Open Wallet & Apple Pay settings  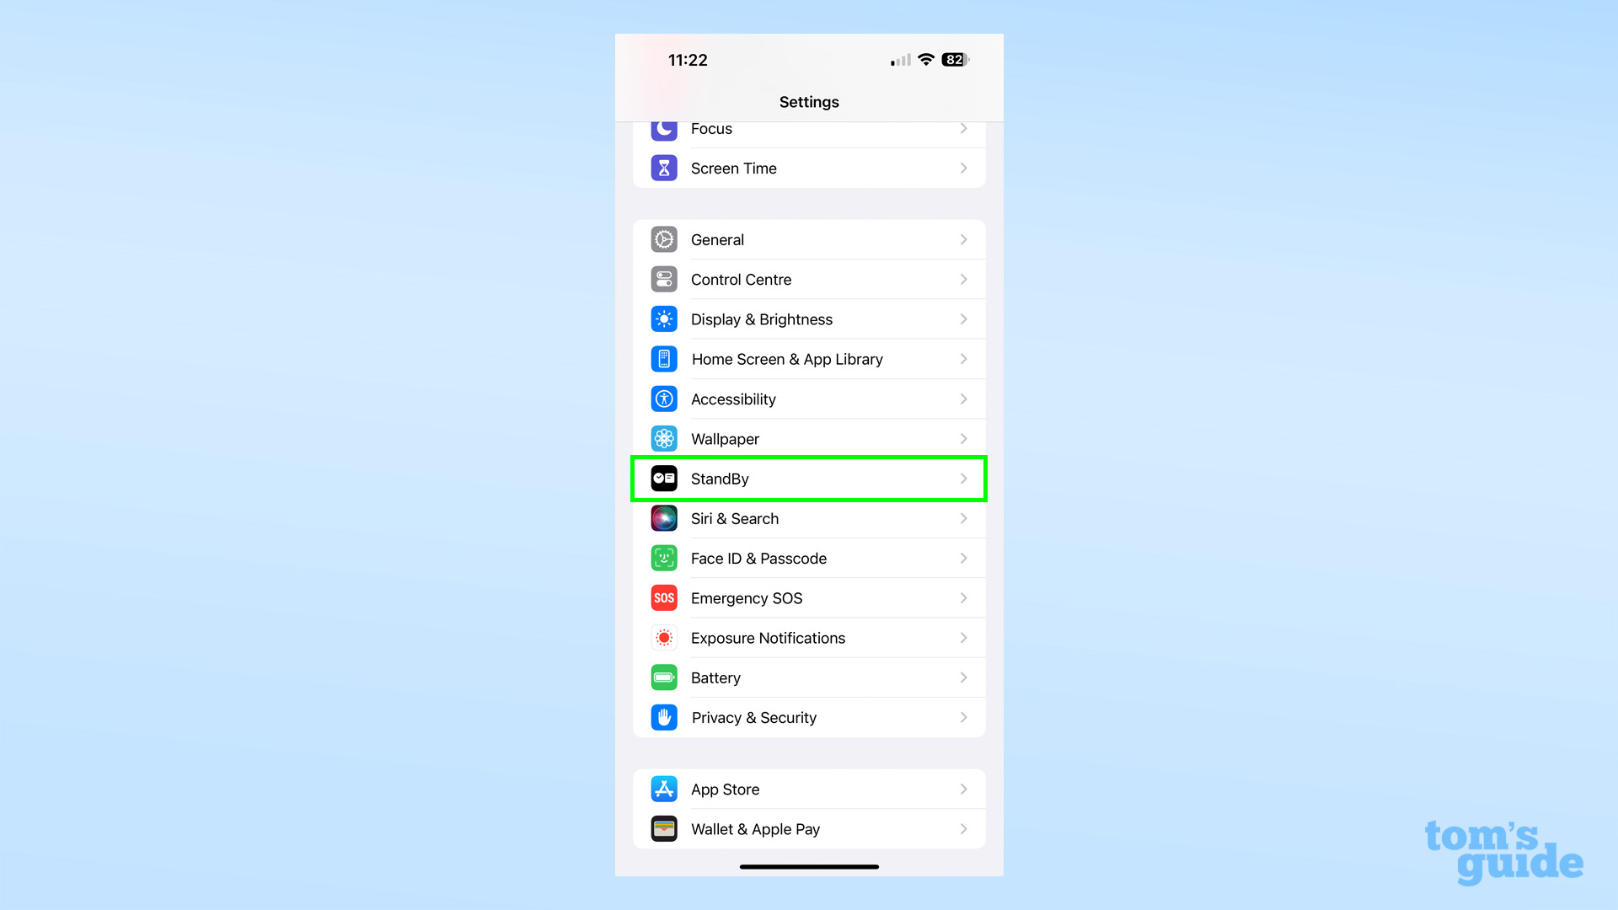(809, 827)
